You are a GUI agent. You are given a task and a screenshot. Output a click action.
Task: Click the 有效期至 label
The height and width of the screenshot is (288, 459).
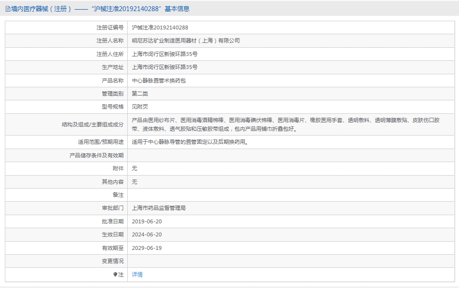[x=113, y=248]
